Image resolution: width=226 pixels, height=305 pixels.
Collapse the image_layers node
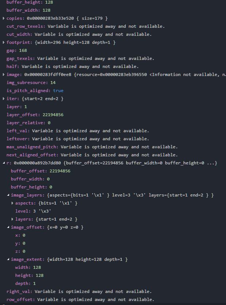(8, 195)
